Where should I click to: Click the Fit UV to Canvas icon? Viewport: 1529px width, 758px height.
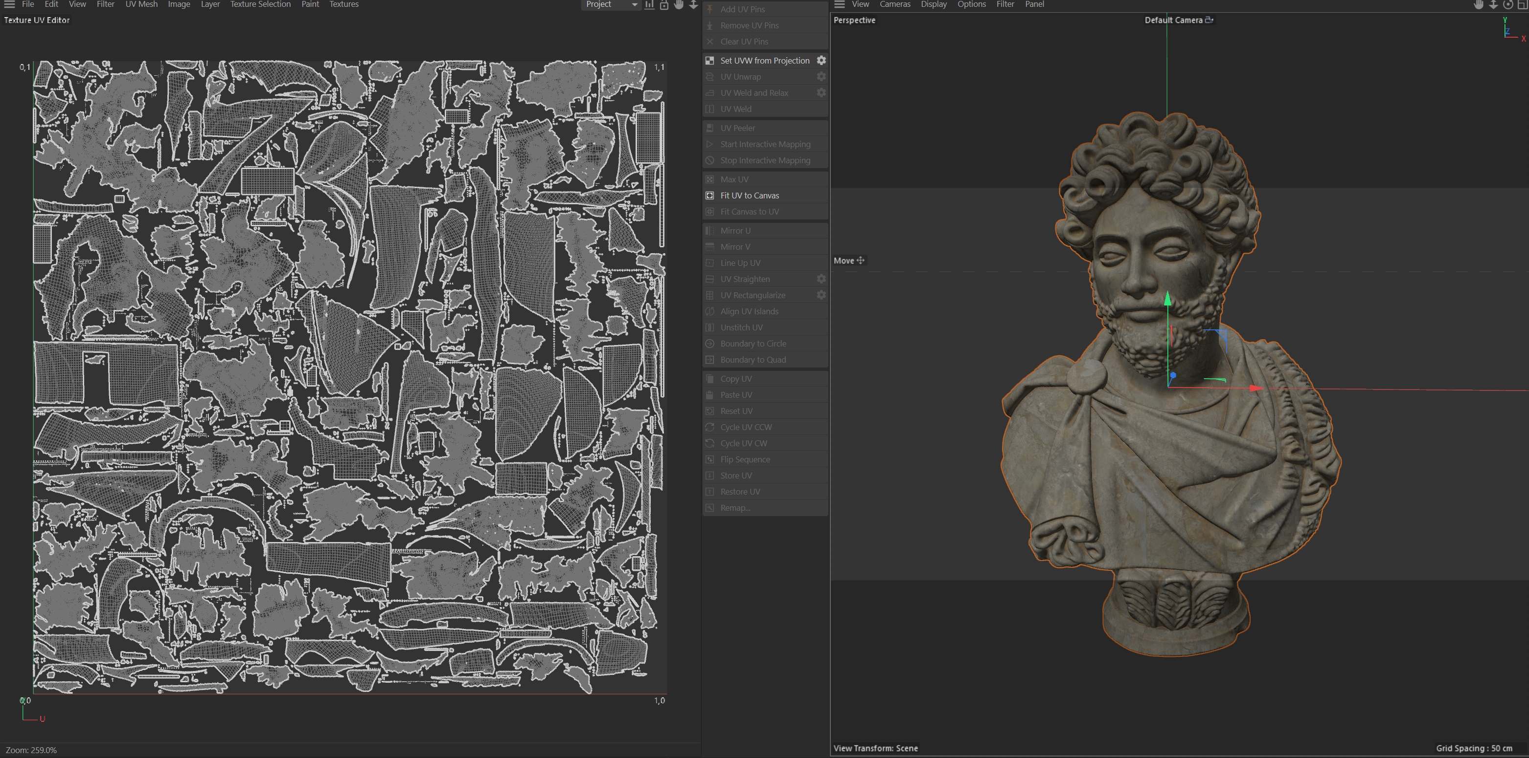710,195
